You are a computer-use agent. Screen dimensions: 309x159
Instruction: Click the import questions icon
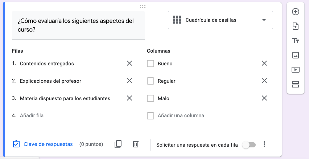[296, 26]
